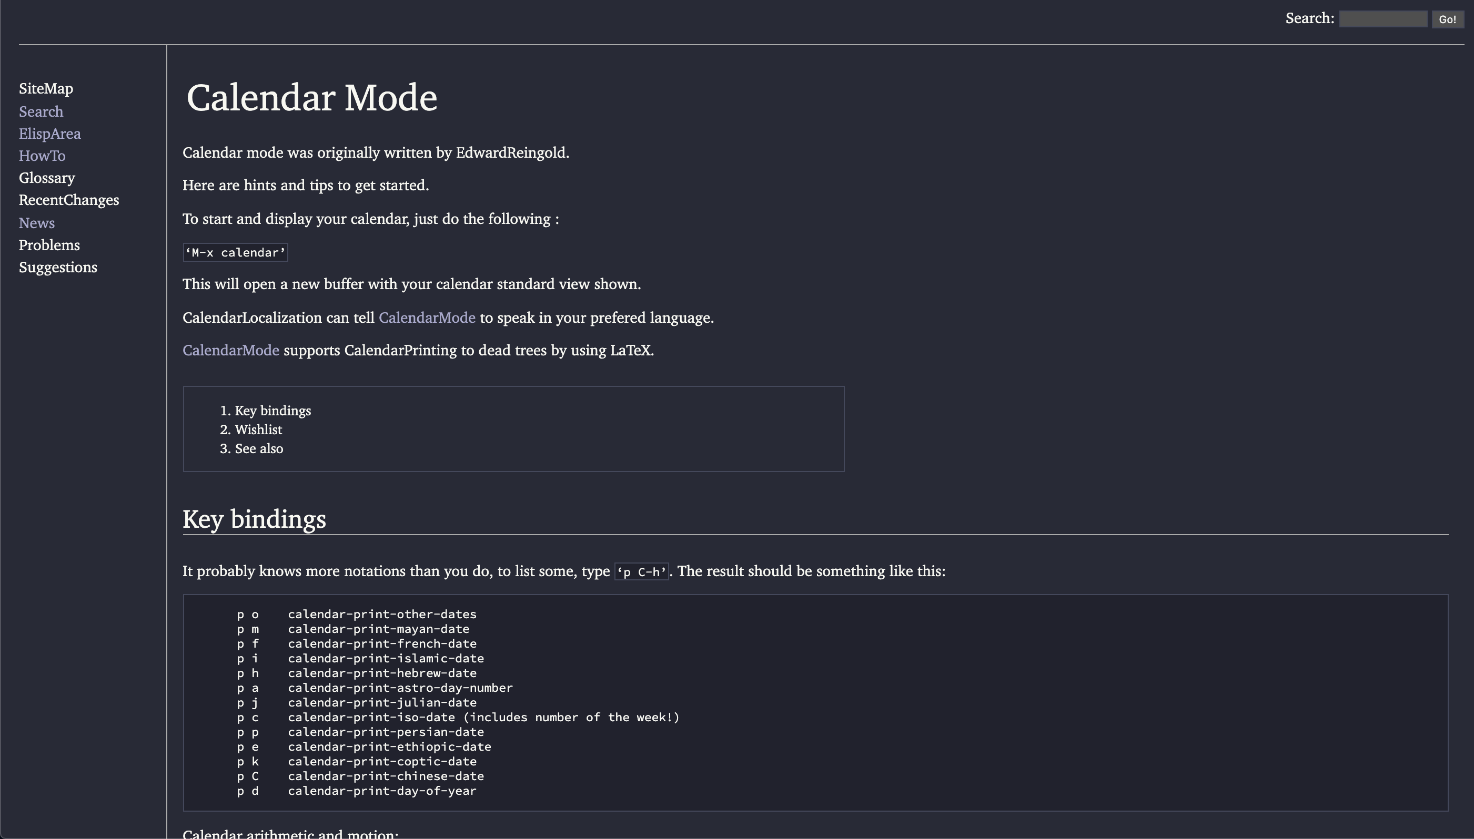Jump to See also in contents
Screen dimensions: 1474x839
pyautogui.click(x=259, y=449)
